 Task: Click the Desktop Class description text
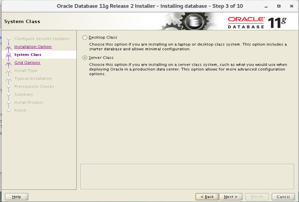pos(188,47)
